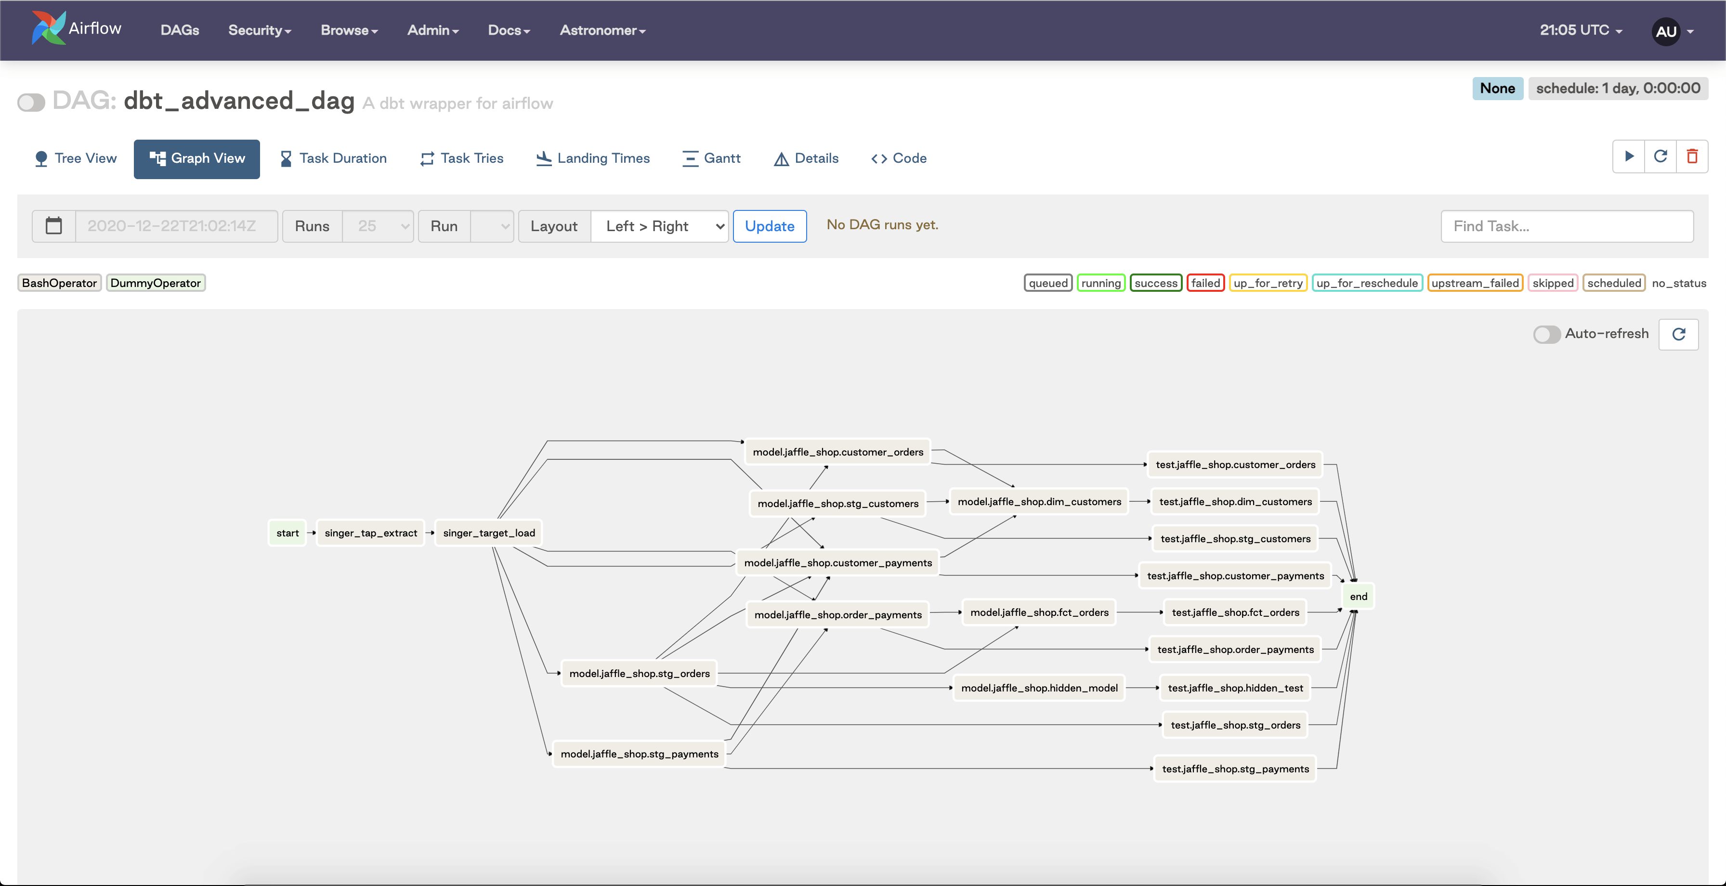The width and height of the screenshot is (1726, 886).
Task: Toggle the dbt_advanced_dag pause switch
Action: (31, 103)
